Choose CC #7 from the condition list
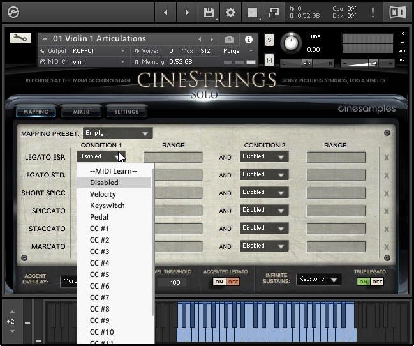Screen dimensions: 414x346 (114, 297)
